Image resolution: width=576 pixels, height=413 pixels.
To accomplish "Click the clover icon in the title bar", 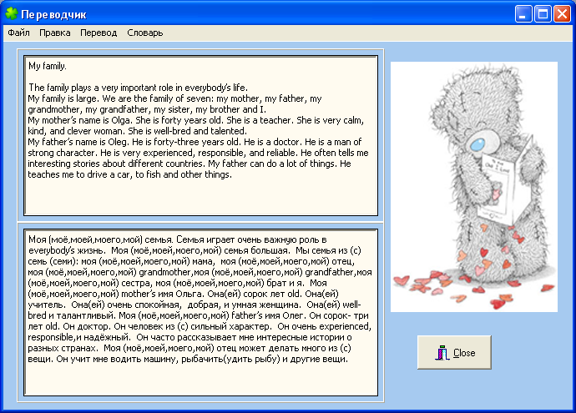I will (12, 14).
